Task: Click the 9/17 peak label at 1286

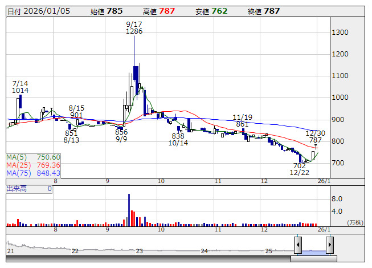Action: [134, 27]
